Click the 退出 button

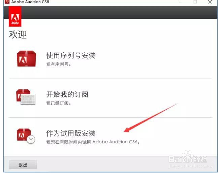tap(23, 165)
